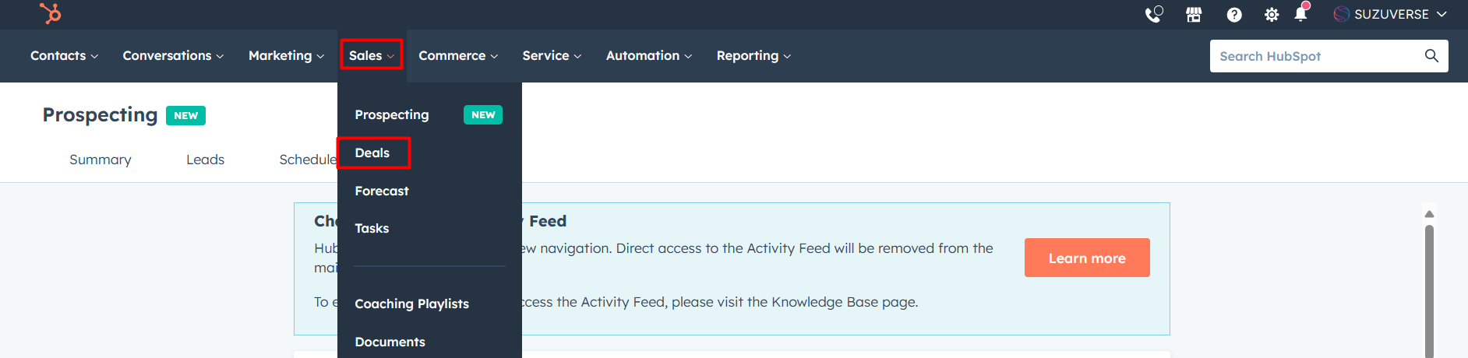This screenshot has width=1468, height=358.
Task: Click the Search HubSpot input field
Action: [x=1317, y=56]
